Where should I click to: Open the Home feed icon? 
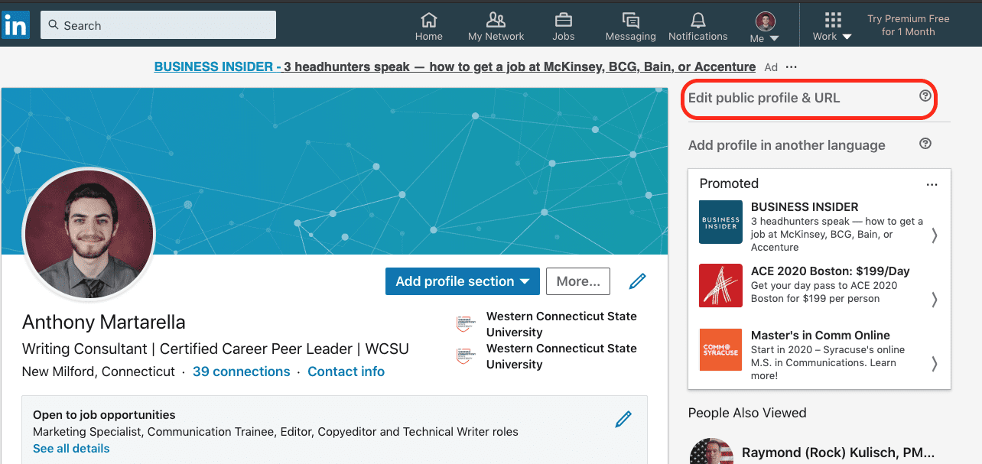click(428, 26)
